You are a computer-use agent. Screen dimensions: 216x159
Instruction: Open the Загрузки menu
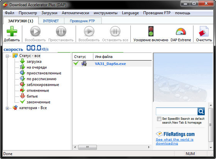[49, 13]
